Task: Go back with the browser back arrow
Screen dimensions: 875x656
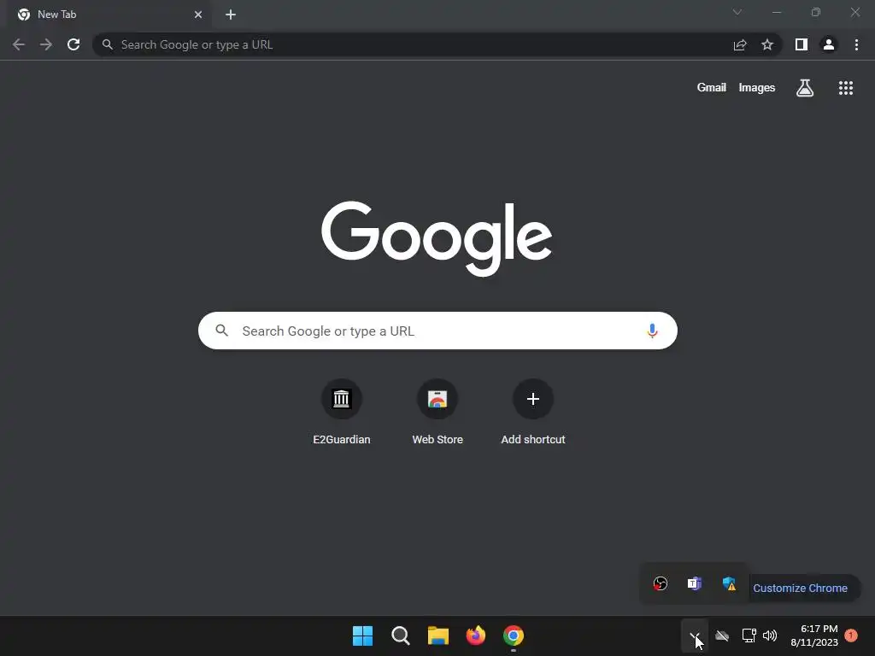Action: 19,44
